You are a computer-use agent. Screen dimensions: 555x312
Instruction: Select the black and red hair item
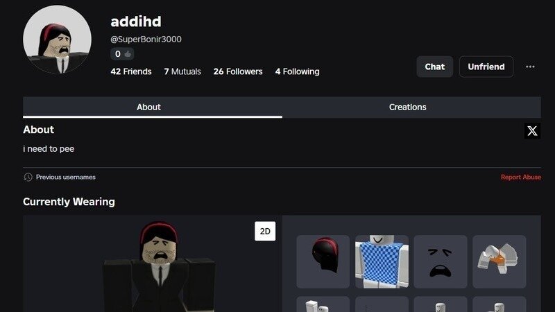tap(323, 261)
